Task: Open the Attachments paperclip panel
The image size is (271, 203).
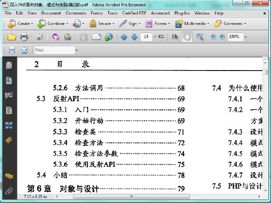Action: point(9,191)
